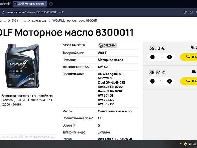Click the 35,51 € price
Image resolution: width=197 pixels, height=148 pixels.
point(157,73)
